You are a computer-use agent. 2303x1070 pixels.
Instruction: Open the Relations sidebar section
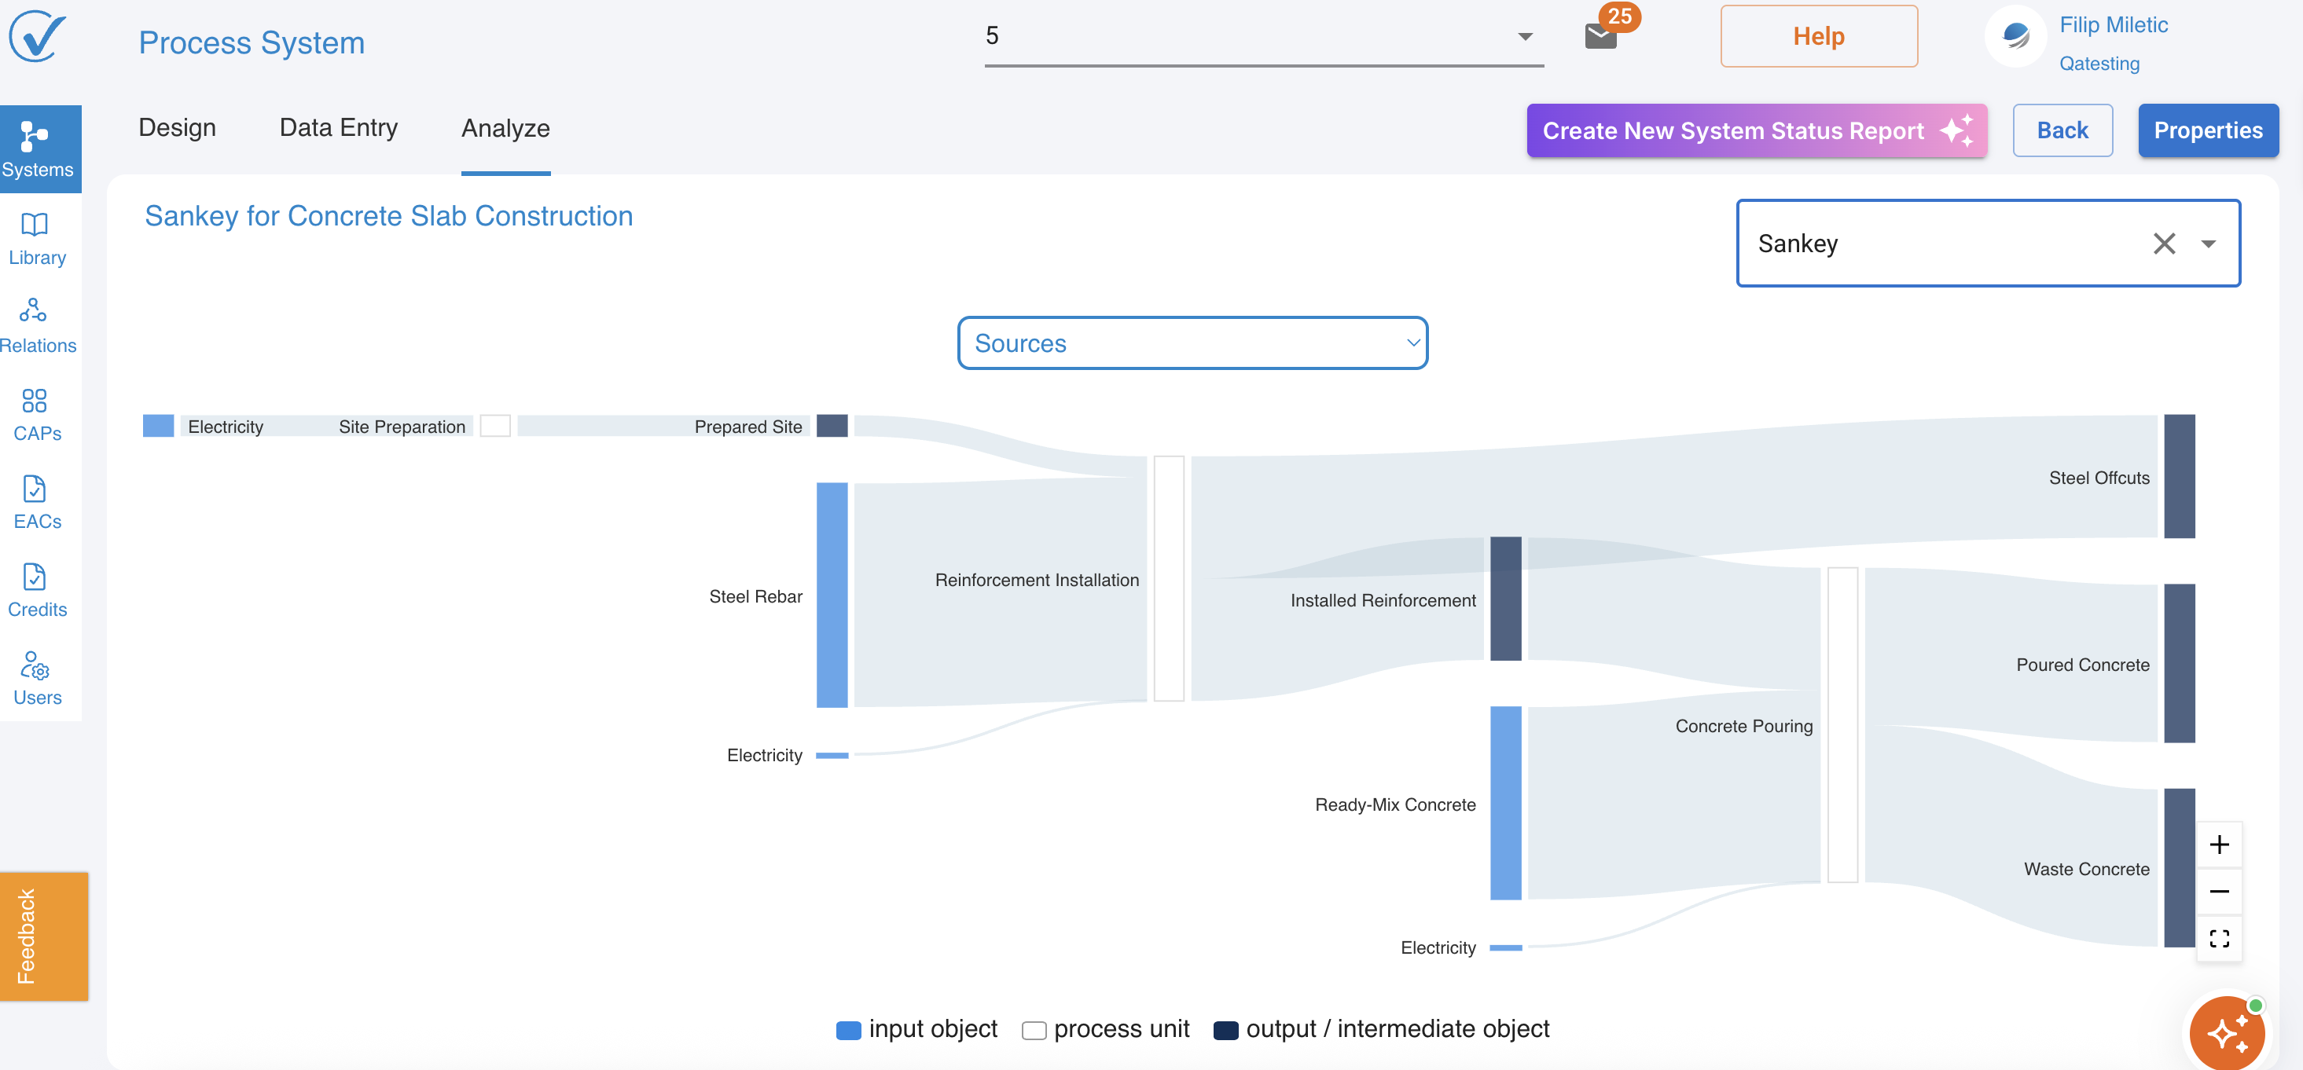(37, 327)
